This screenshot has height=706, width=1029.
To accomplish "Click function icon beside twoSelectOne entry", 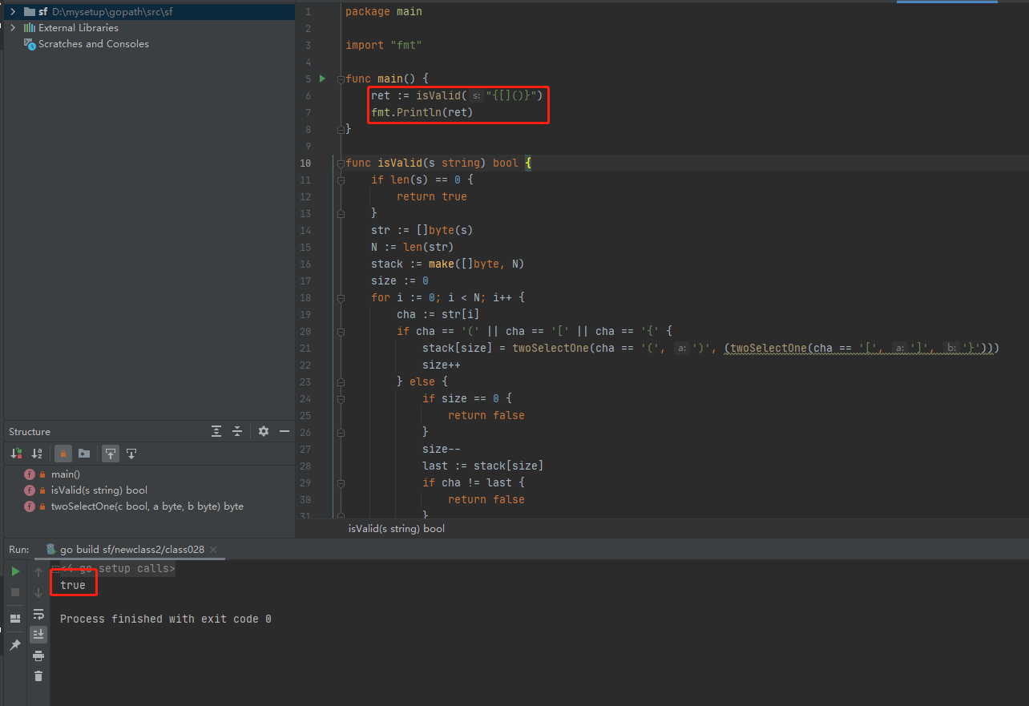I will (x=30, y=506).
